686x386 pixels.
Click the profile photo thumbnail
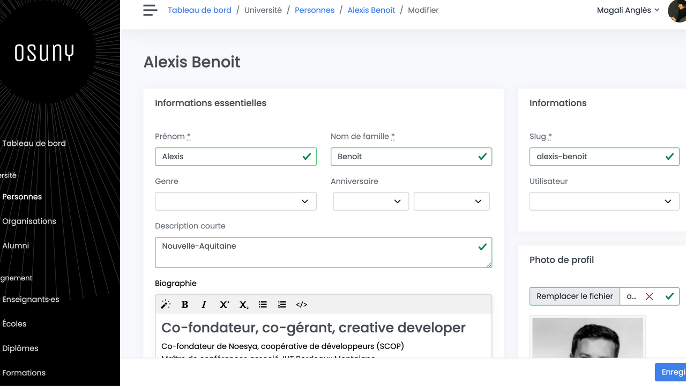coord(587,338)
